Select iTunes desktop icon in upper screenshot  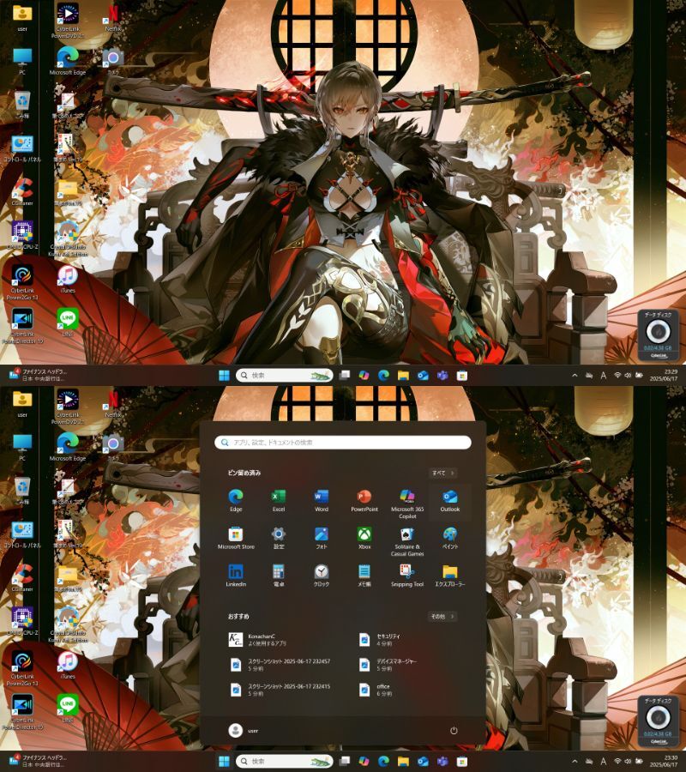[x=68, y=279]
